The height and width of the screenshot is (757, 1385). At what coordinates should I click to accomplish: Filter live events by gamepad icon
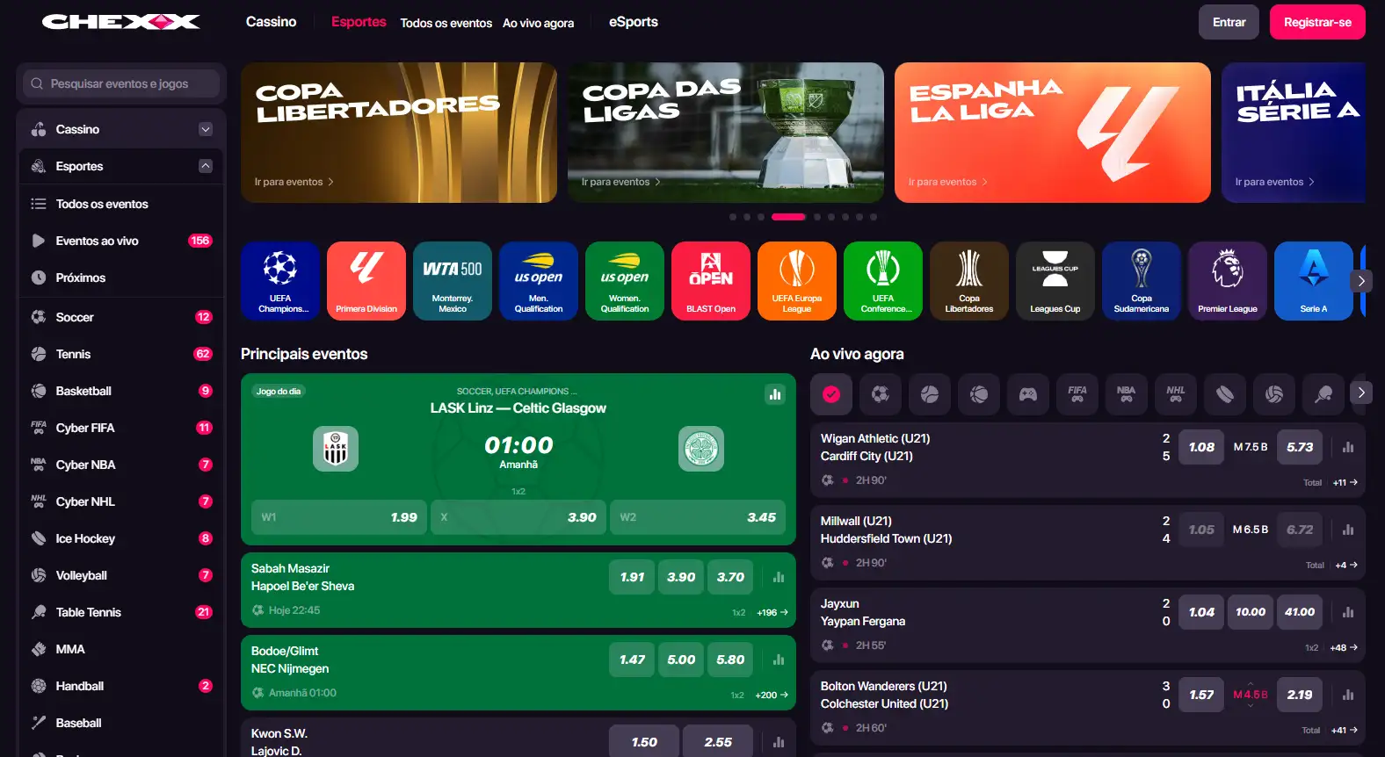coord(1027,394)
